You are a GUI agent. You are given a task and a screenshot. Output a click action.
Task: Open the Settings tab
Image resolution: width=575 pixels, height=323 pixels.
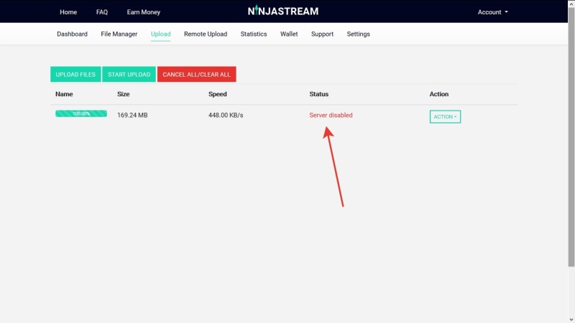[359, 34]
